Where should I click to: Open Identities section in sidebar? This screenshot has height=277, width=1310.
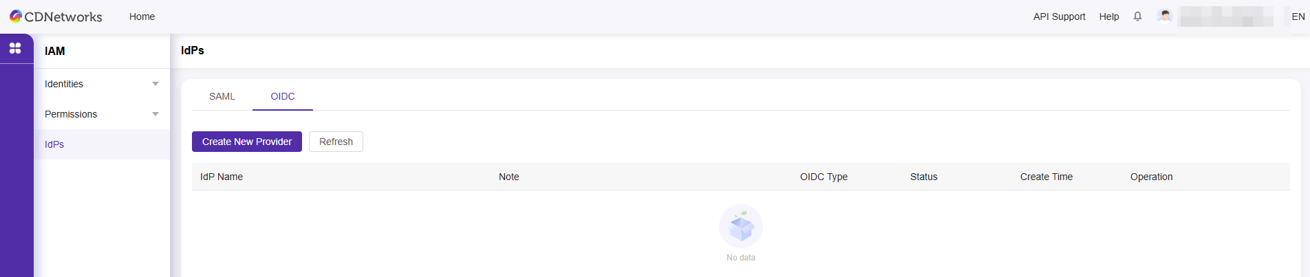64,84
